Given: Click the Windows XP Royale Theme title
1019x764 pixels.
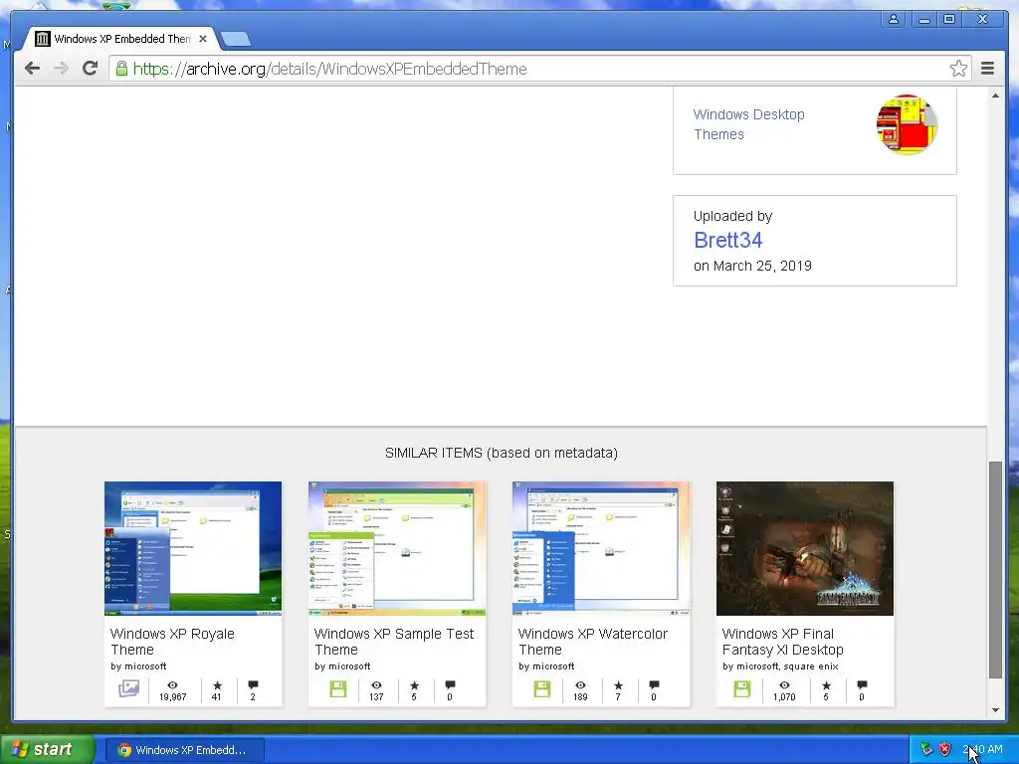Looking at the screenshot, I should [172, 642].
